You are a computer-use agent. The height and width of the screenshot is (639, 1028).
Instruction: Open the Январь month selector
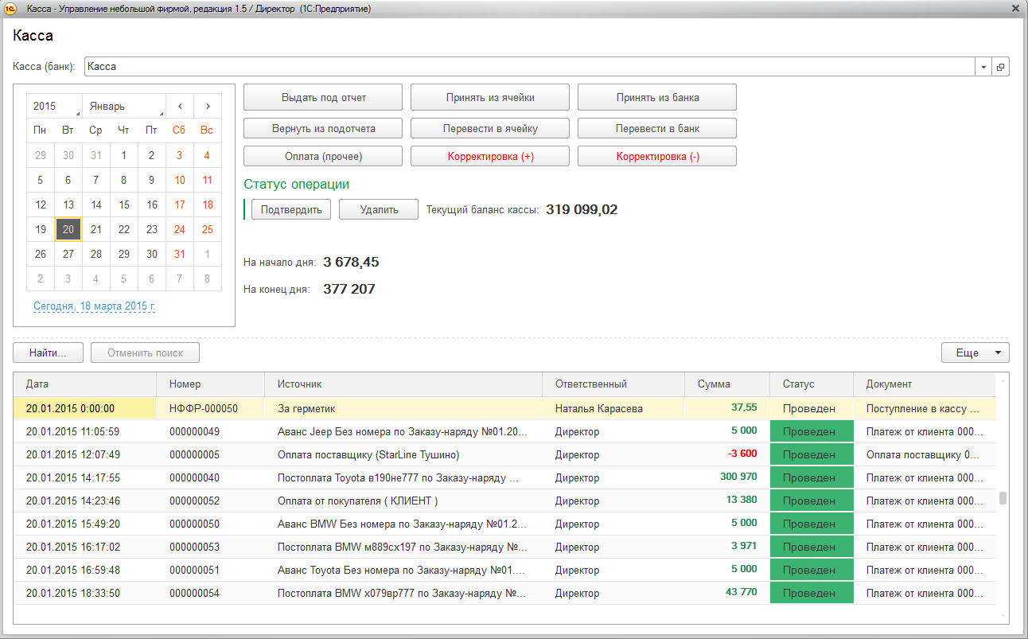pyautogui.click(x=124, y=106)
